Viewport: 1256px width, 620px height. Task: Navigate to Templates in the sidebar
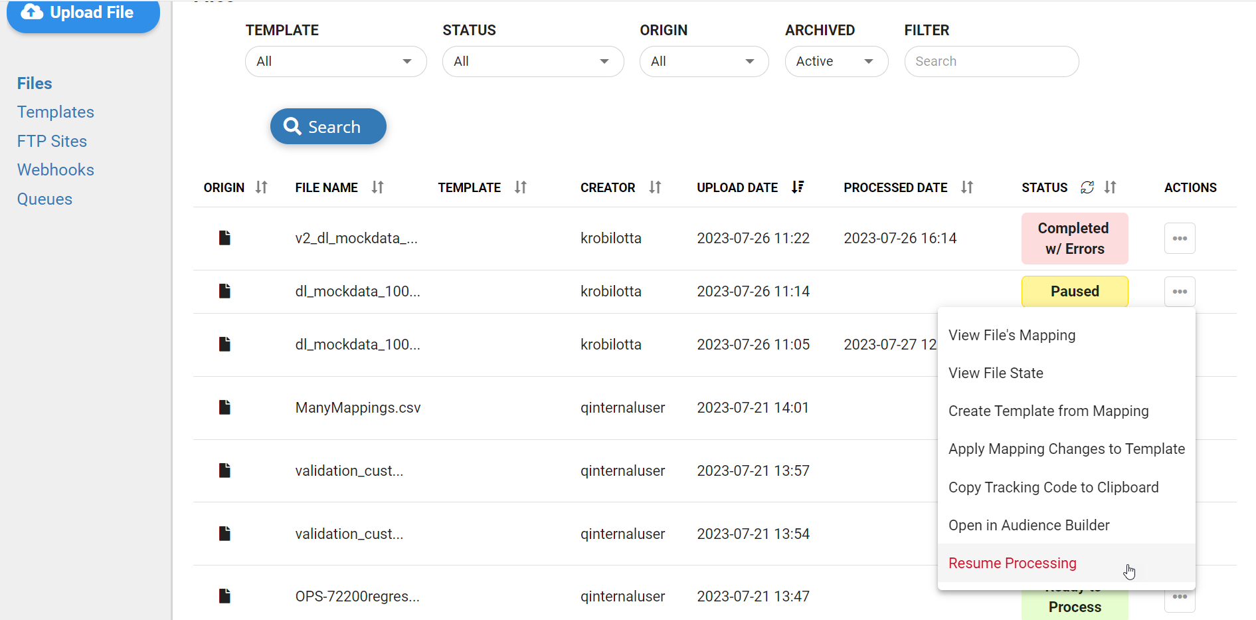[56, 112]
